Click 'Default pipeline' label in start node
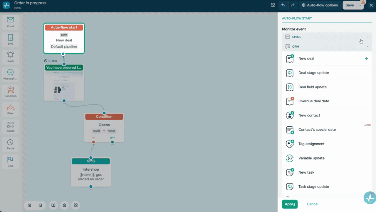The image size is (376, 212). 64,47
